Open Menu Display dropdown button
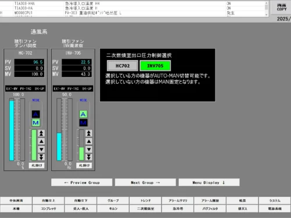 pos(209,183)
